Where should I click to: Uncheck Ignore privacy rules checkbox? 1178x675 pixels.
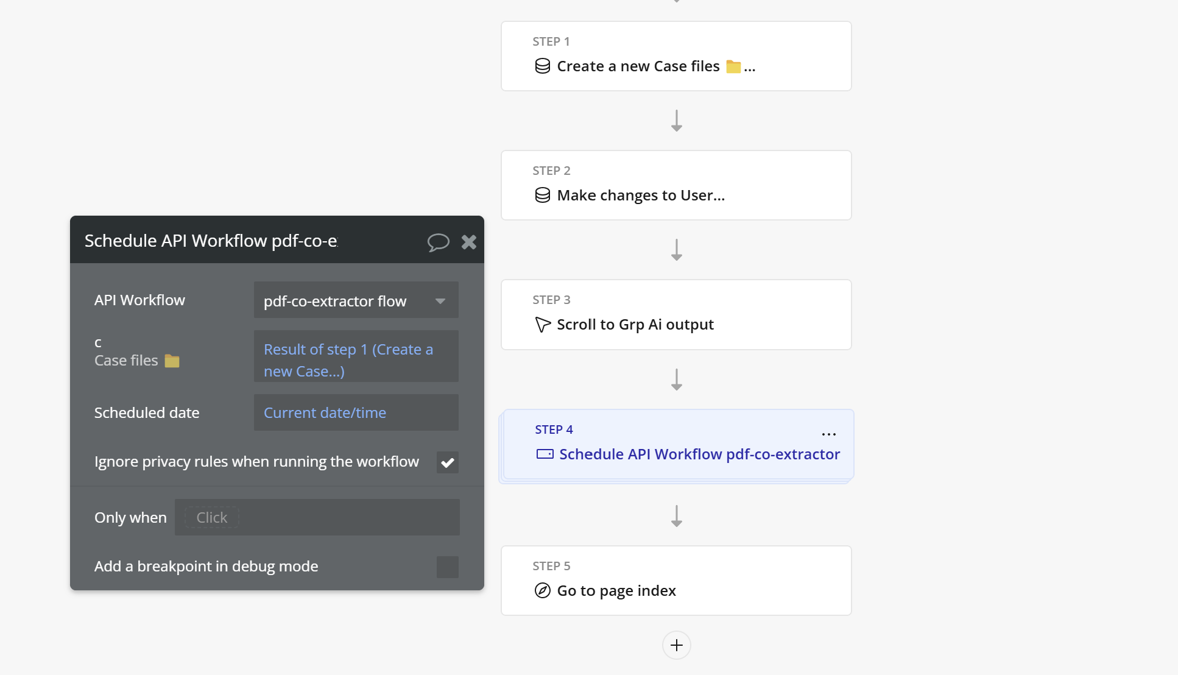447,462
